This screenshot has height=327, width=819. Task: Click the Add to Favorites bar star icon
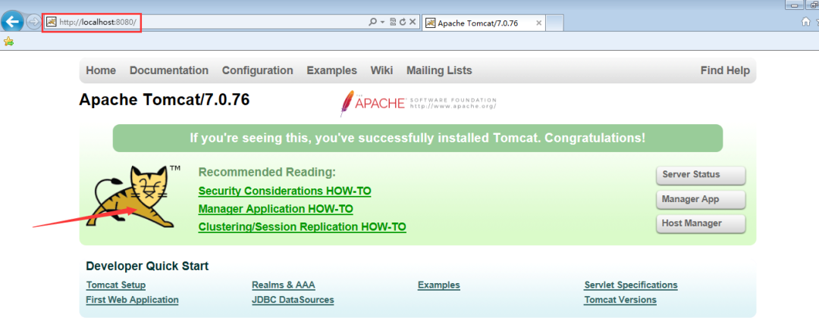pyautogui.click(x=8, y=41)
